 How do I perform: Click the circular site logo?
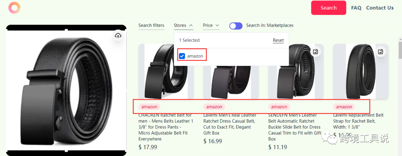[15, 8]
